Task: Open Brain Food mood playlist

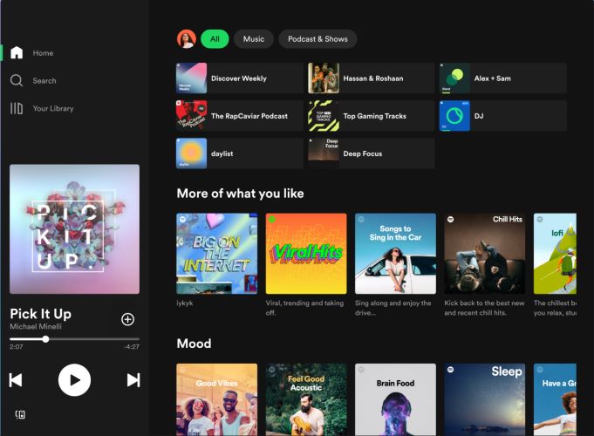Action: click(x=395, y=399)
